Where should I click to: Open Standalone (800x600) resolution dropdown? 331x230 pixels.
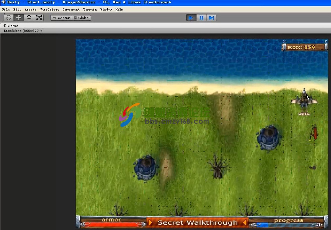(22, 31)
